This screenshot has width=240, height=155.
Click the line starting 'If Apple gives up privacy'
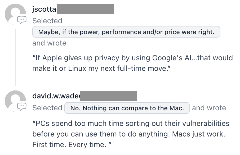tap(132, 58)
